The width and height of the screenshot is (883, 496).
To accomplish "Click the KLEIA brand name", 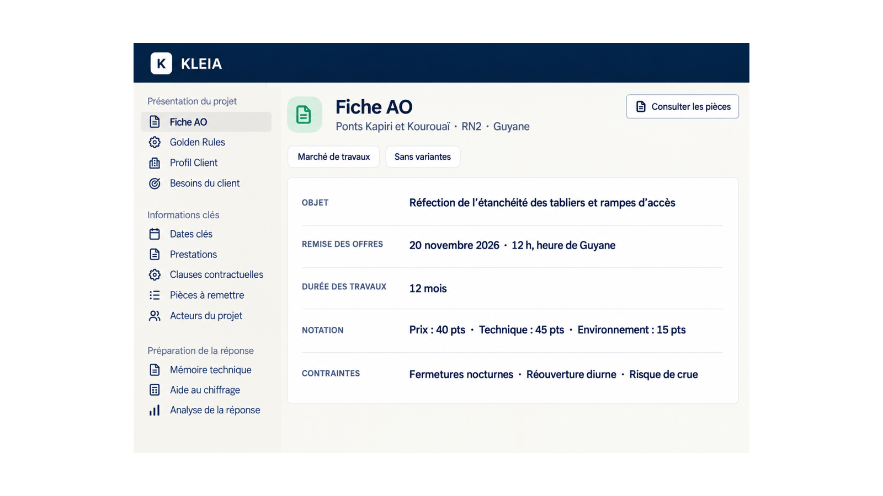I will tap(201, 64).
